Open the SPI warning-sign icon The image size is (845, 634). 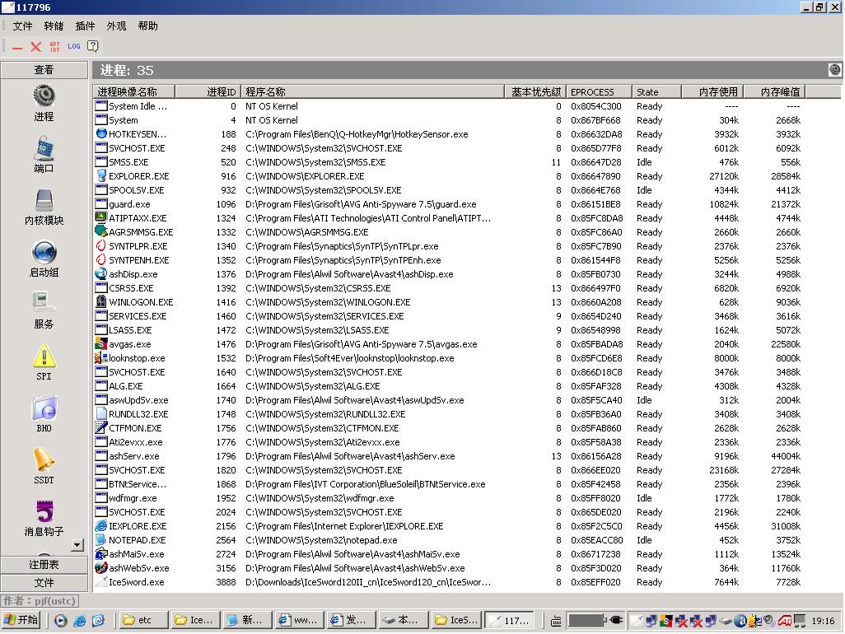pos(44,356)
